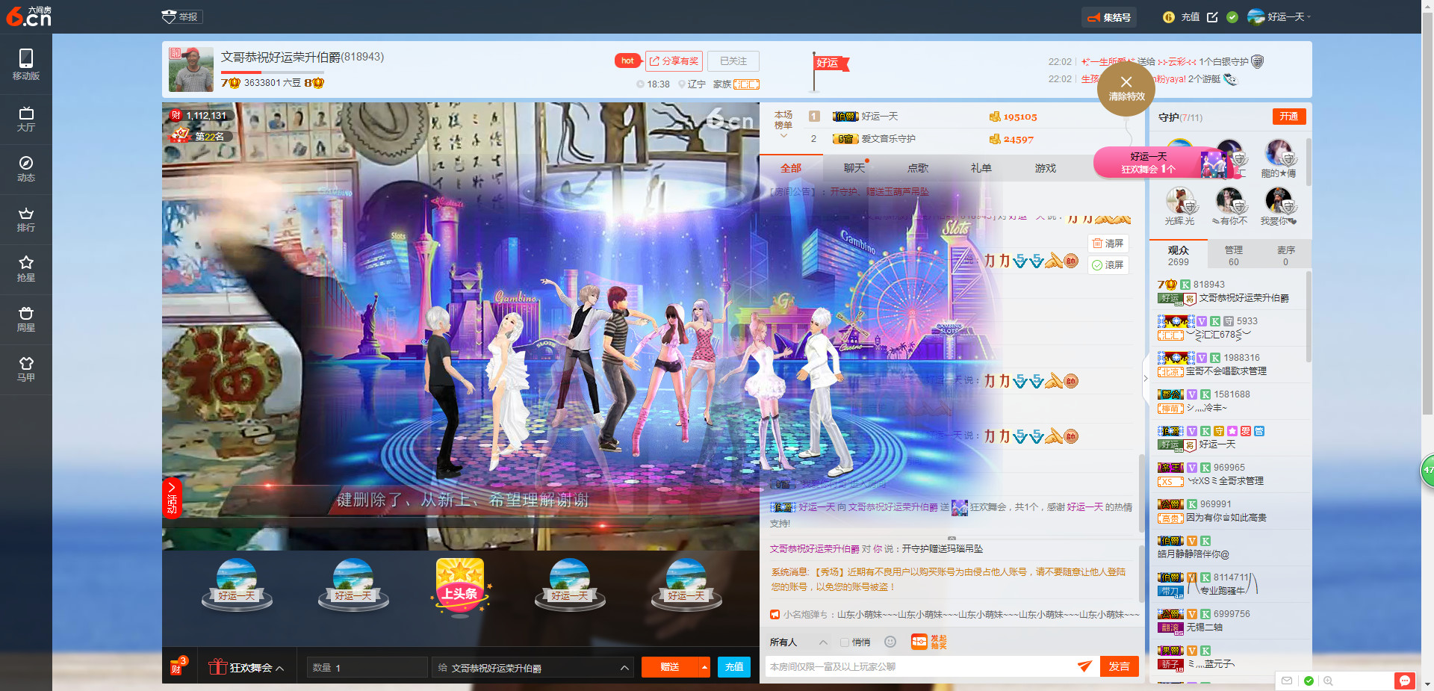Click the 发起抽奖 lottery icon

[x=928, y=642]
